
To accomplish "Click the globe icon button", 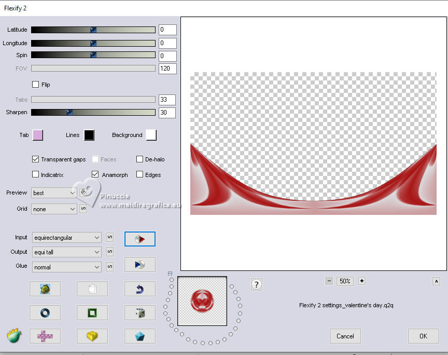I will [45, 289].
